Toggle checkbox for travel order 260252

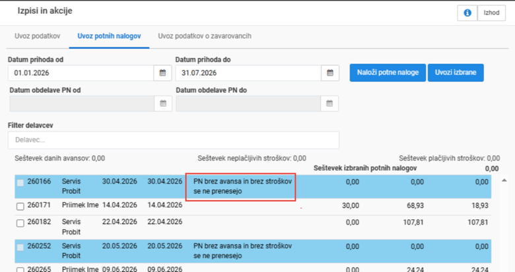pos(20,248)
